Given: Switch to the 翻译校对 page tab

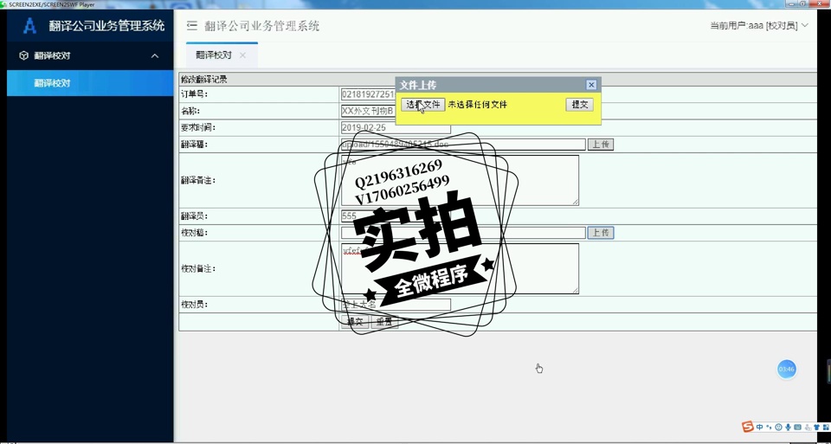Looking at the screenshot, I should point(214,55).
